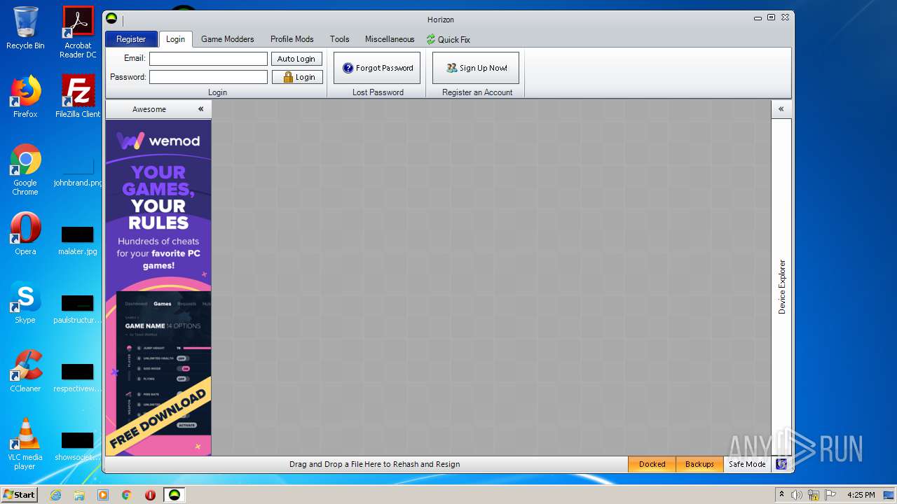Click the Sign Up Now people icon

[452, 68]
